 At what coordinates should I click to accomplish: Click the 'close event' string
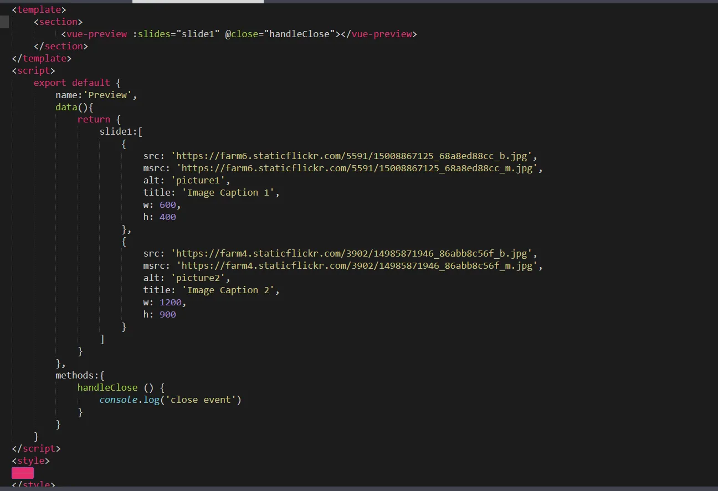[x=201, y=400]
